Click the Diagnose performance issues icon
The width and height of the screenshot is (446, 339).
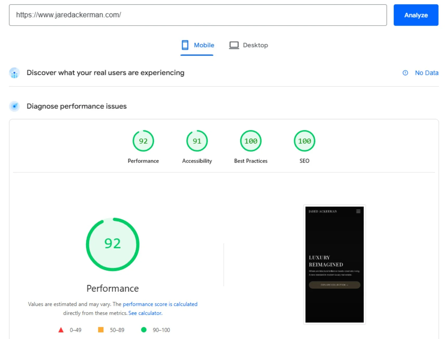point(14,106)
